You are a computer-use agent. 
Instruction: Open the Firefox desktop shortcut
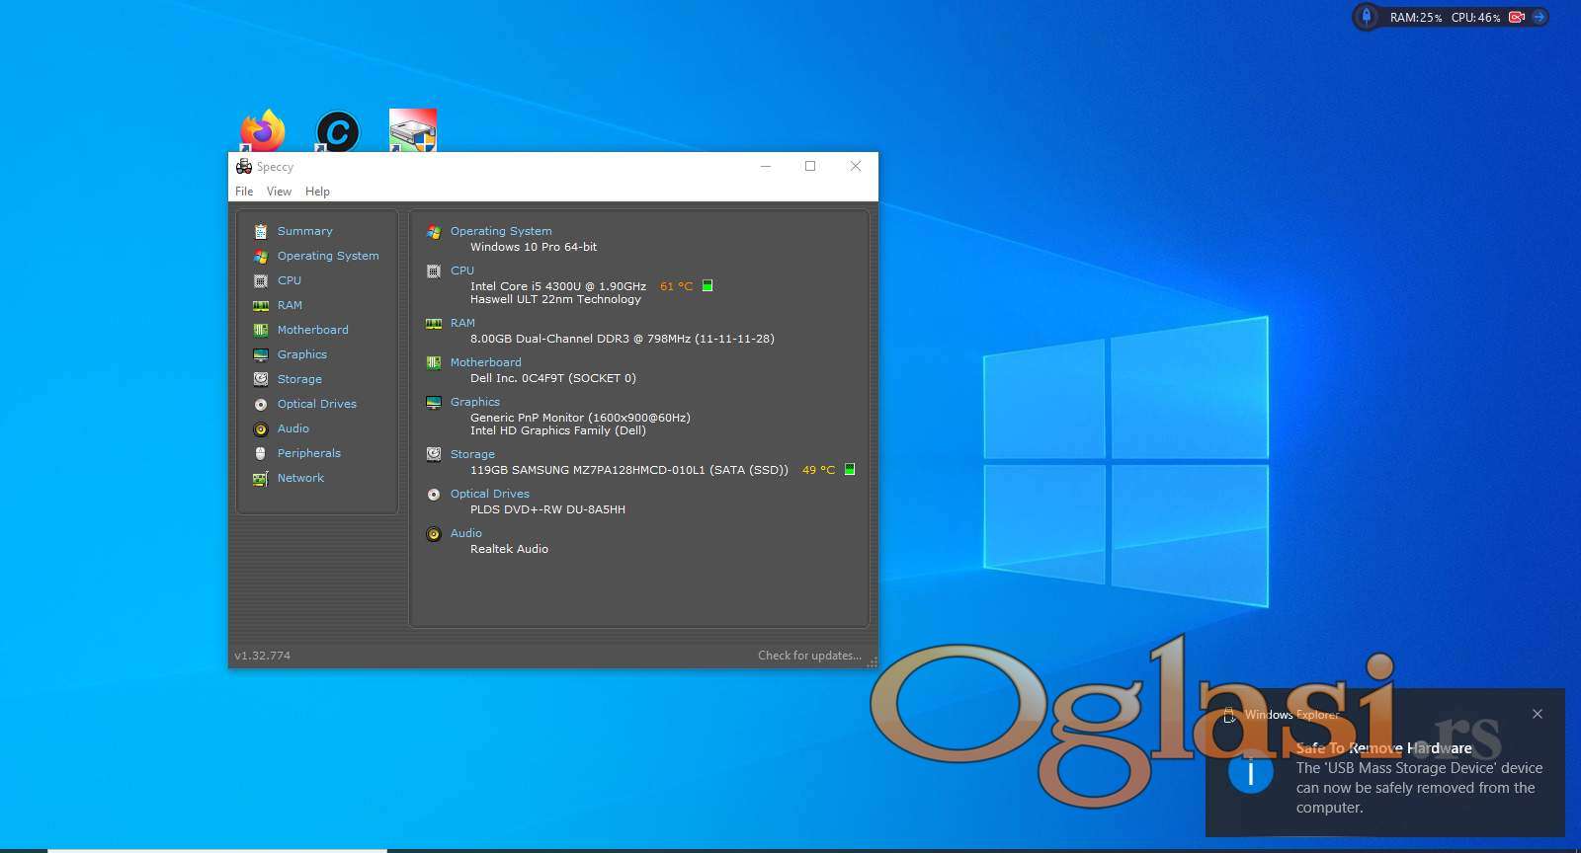(x=263, y=130)
